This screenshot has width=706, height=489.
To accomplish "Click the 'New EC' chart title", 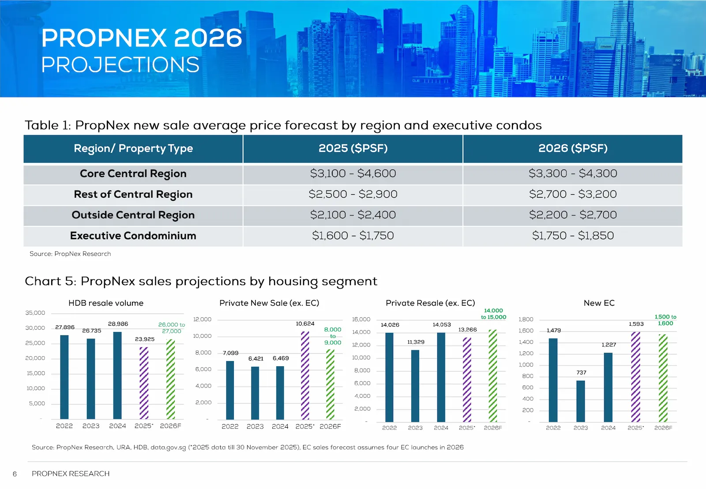I will point(599,303).
